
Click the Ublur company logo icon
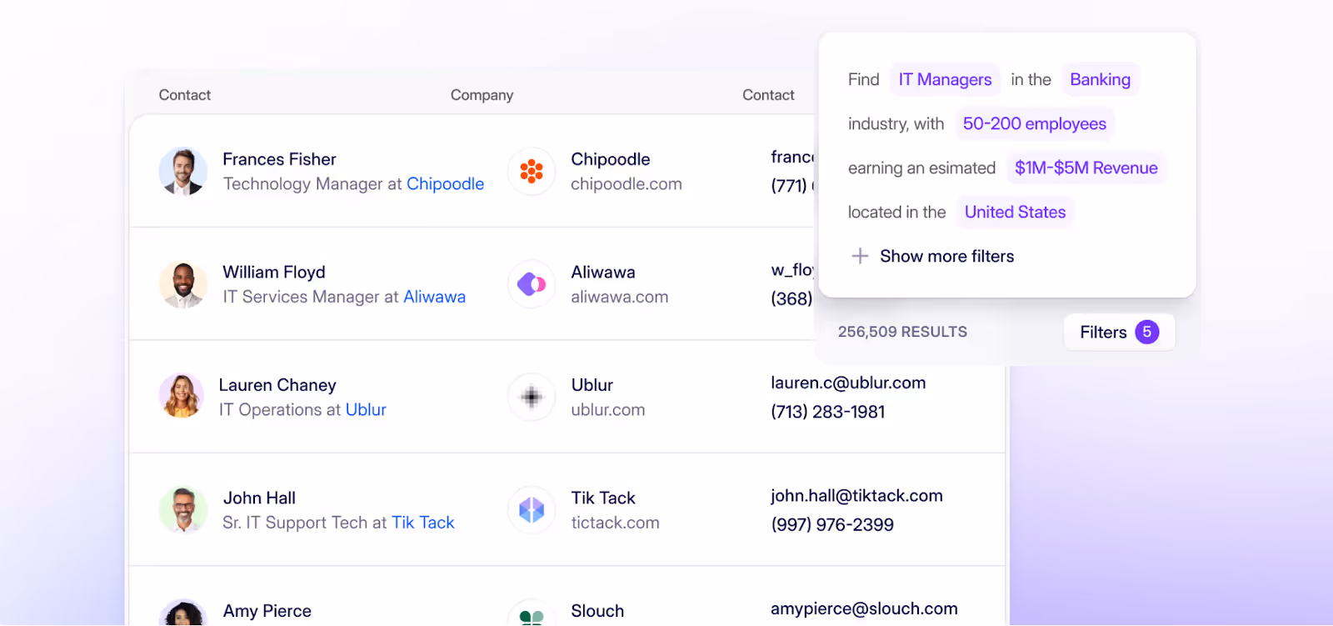coord(532,397)
